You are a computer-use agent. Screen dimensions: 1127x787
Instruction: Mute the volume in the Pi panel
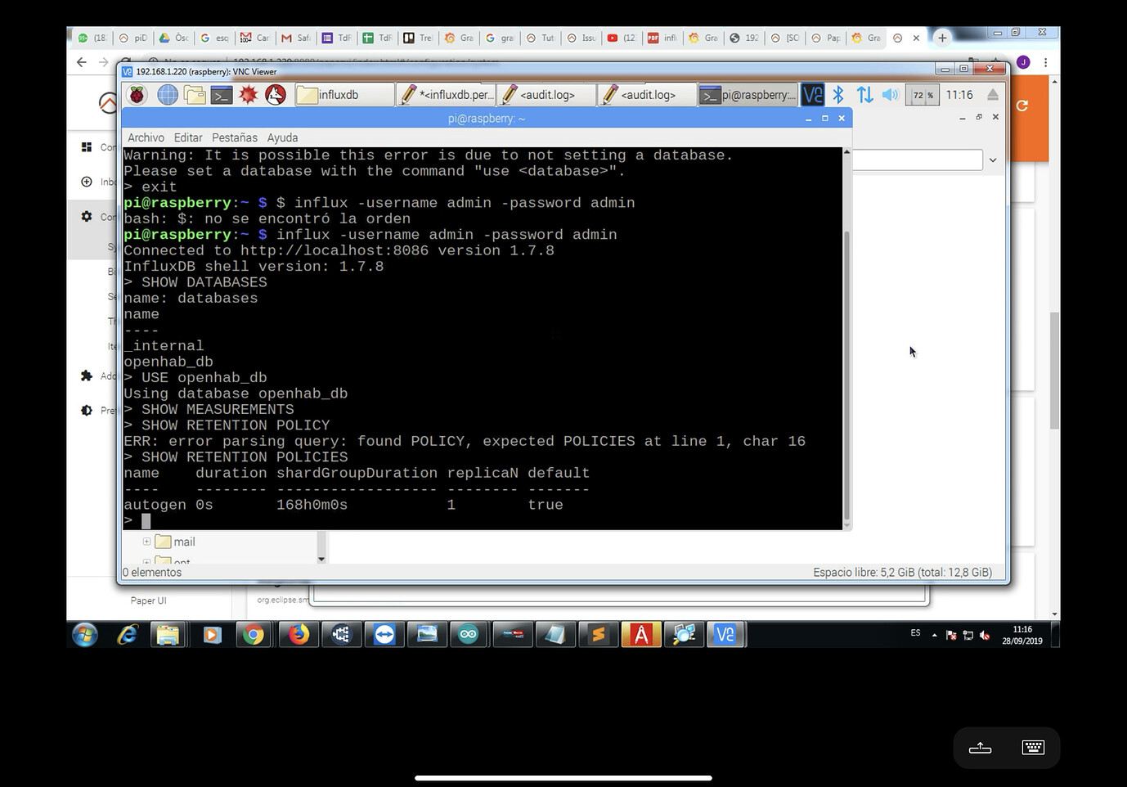(890, 95)
